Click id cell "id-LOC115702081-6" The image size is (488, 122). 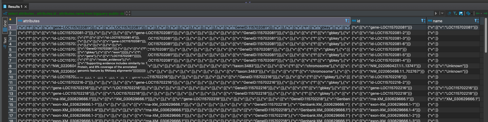point(388,44)
